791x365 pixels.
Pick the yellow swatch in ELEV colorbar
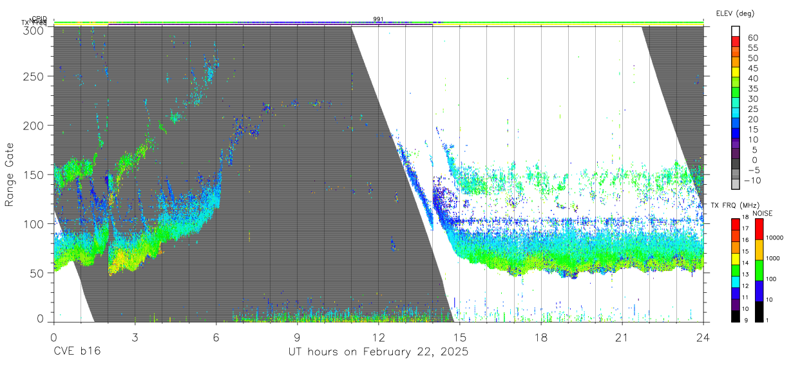click(737, 73)
